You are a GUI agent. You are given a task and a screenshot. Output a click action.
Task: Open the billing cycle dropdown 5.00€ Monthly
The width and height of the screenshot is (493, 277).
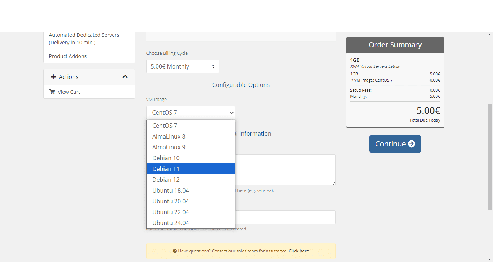point(183,66)
